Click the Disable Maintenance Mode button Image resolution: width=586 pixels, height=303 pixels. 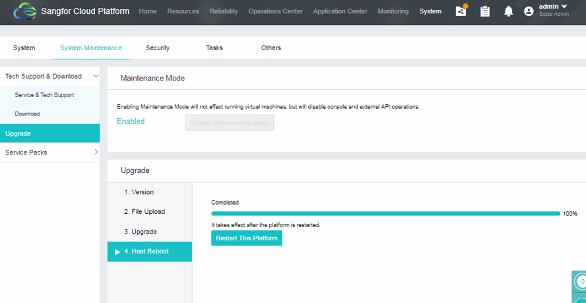pyautogui.click(x=230, y=123)
